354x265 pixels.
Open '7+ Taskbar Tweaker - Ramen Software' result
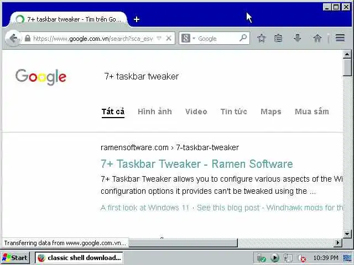pyautogui.click(x=197, y=164)
